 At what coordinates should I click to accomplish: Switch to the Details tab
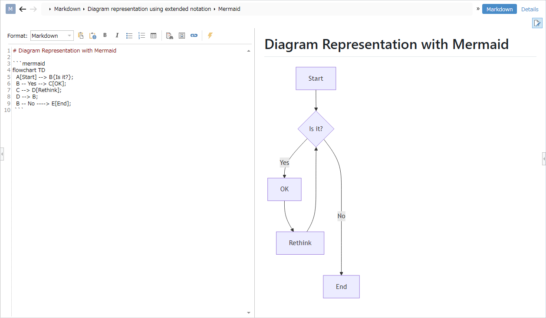(530, 9)
